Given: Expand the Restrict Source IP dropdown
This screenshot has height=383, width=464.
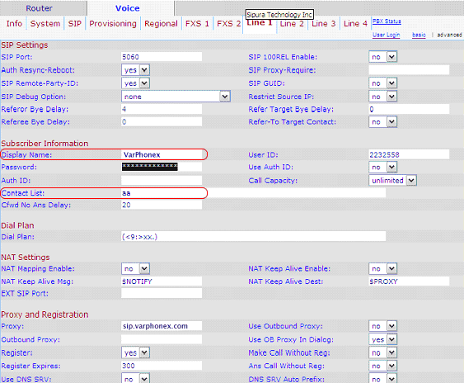Looking at the screenshot, I should pos(383,97).
